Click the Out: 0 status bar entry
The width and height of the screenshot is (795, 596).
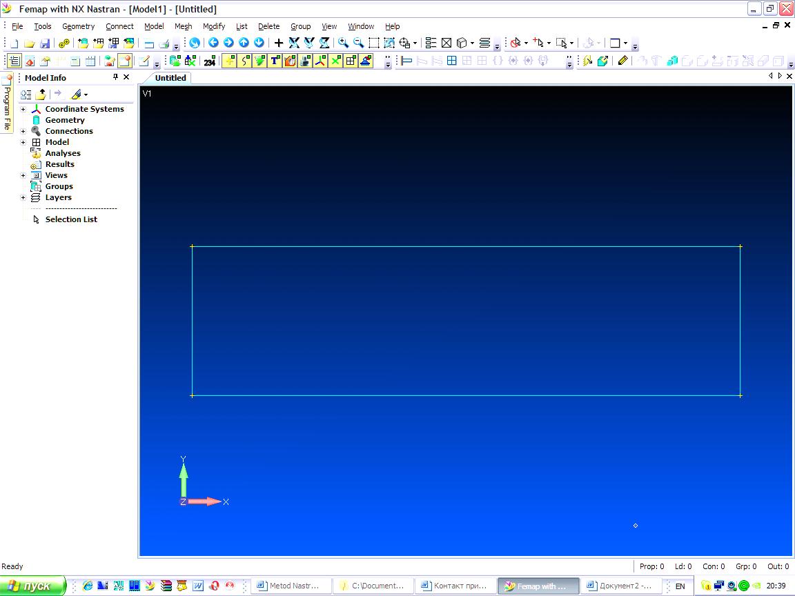(x=778, y=566)
